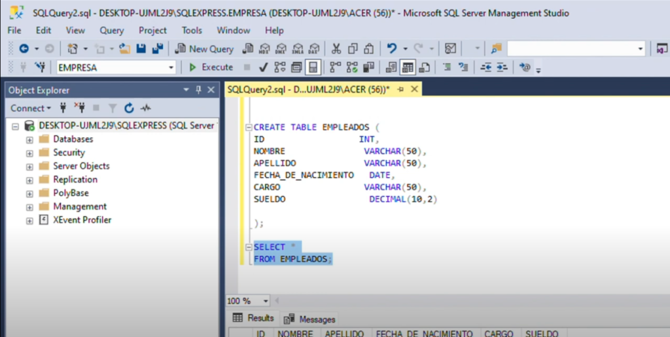Screen dimensions: 670x337
Task: Save the query with the single-disk icon
Action: (x=141, y=49)
